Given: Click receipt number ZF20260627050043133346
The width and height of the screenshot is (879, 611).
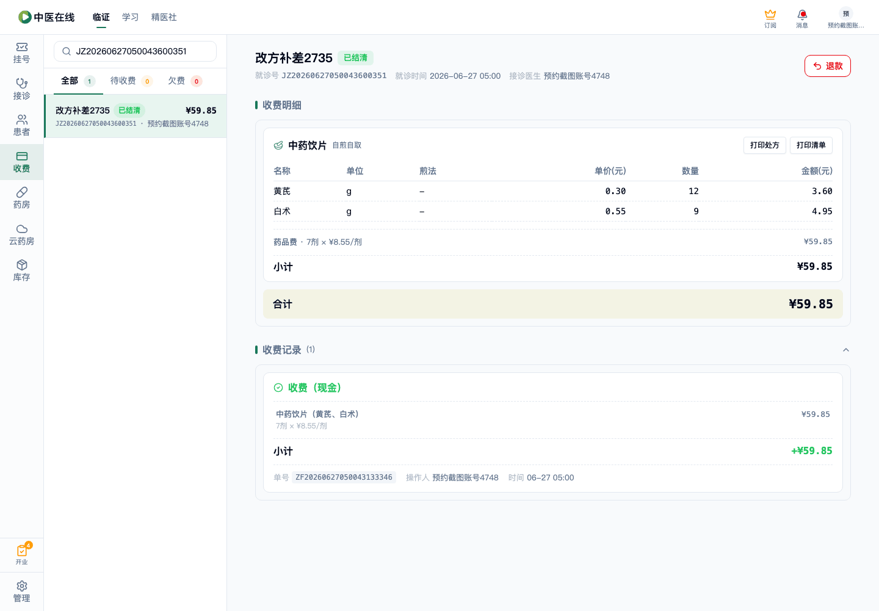Looking at the screenshot, I should [344, 477].
